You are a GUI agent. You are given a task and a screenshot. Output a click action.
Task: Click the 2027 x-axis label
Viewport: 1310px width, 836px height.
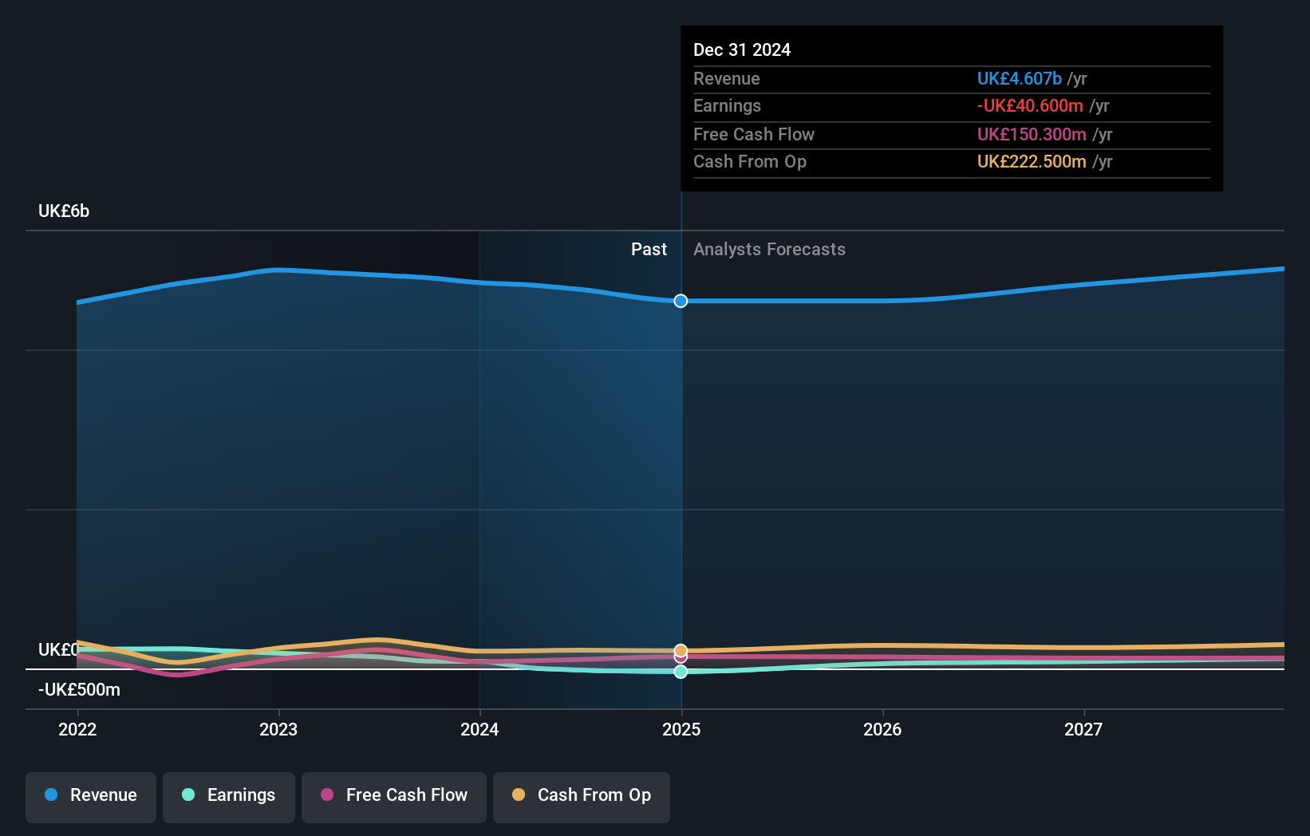click(x=1083, y=729)
